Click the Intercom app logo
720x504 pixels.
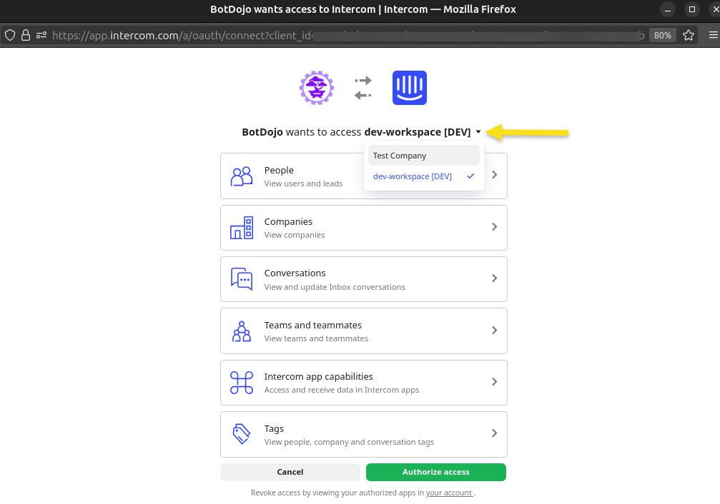(x=410, y=88)
